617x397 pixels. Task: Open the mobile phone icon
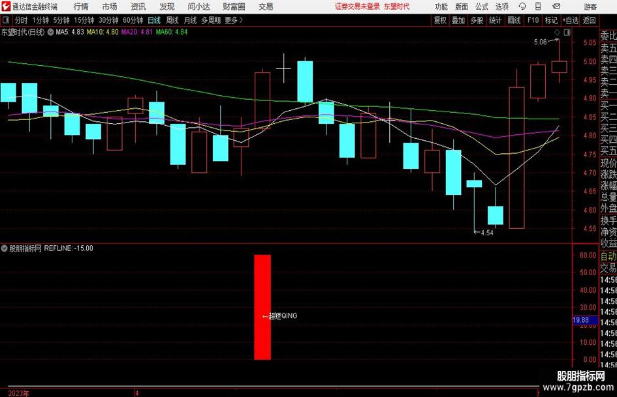pyautogui.click(x=538, y=7)
